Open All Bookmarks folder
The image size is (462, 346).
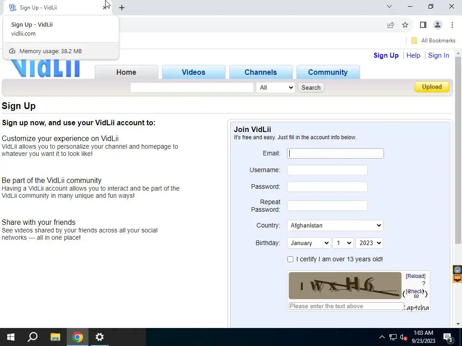(x=434, y=41)
